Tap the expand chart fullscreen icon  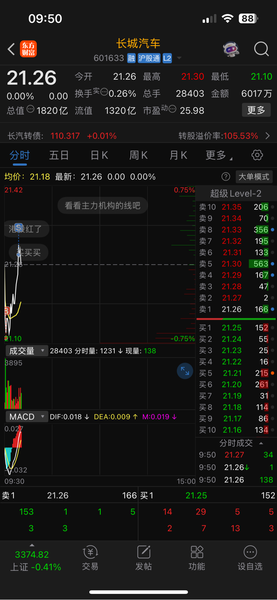coord(185,371)
